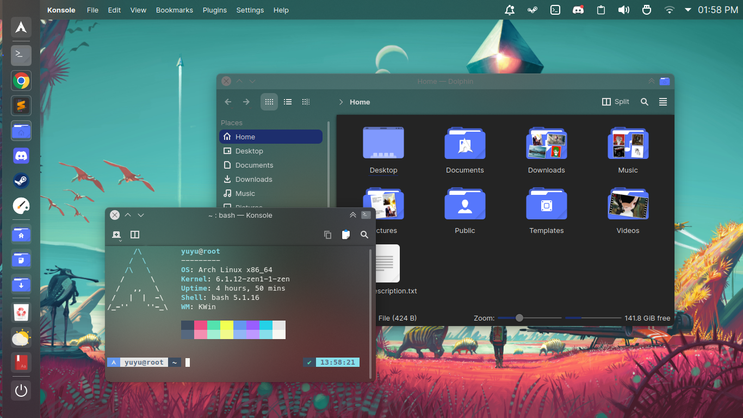
Task: Open Downloads folder shortcut in dock
Action: point(21,284)
